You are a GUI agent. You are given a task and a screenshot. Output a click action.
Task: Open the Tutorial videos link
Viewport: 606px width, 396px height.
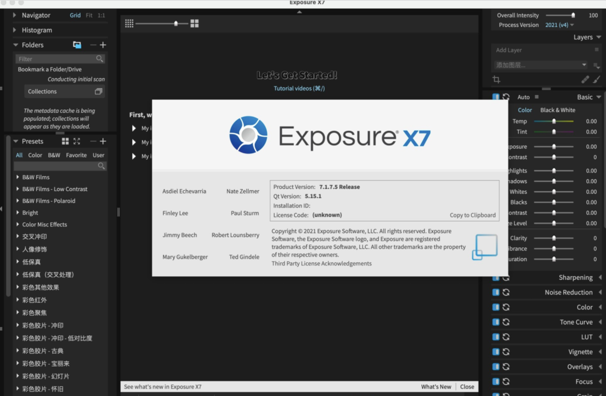coord(299,88)
